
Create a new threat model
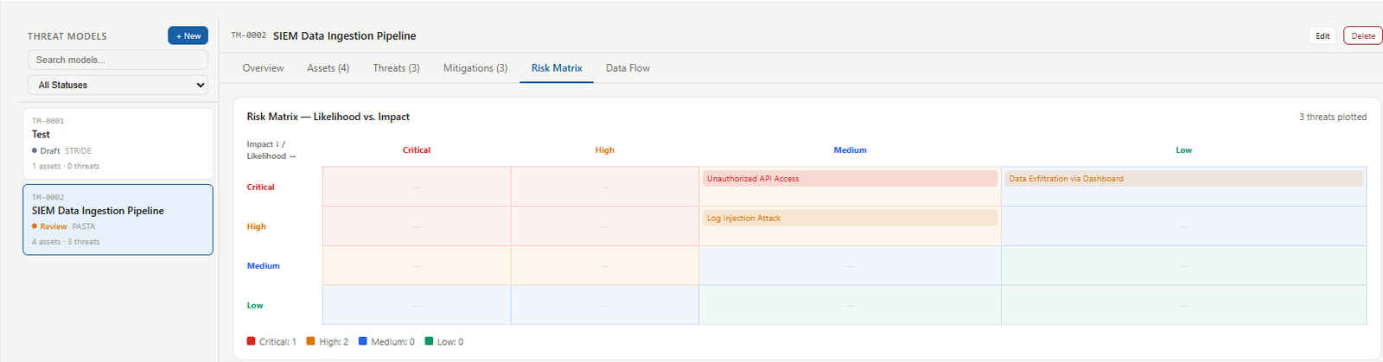[188, 35]
